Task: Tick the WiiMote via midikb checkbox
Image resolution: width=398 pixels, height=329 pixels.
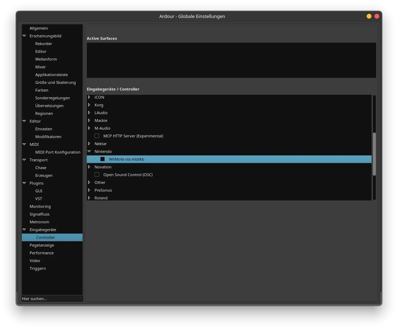Action: click(x=103, y=159)
